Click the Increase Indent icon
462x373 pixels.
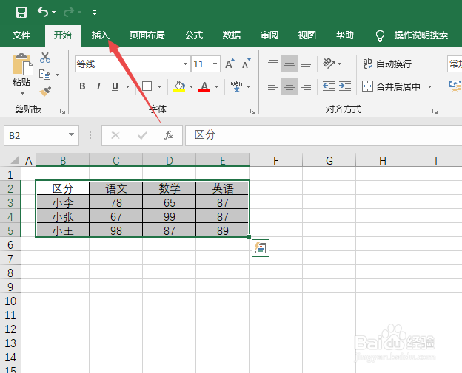[x=345, y=86]
